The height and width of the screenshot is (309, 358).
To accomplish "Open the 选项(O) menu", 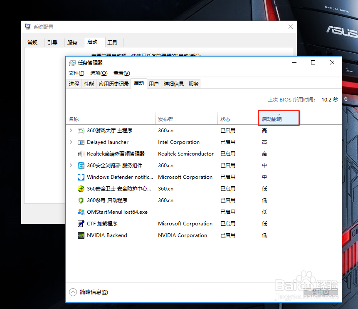I will pos(99,73).
